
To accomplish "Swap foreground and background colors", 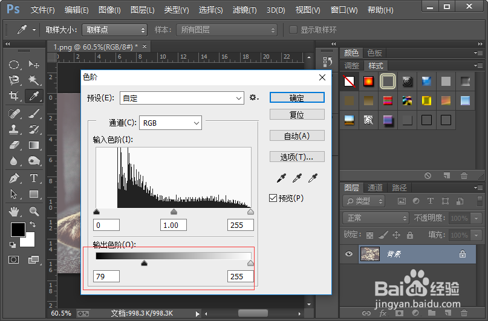I will tap(33, 224).
